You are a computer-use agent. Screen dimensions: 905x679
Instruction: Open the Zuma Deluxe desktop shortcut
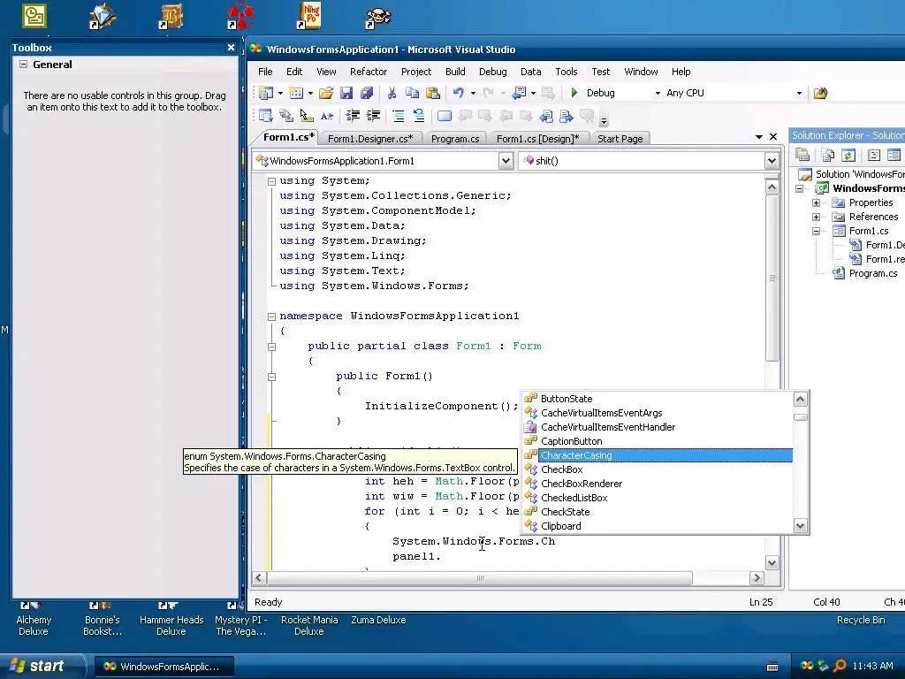(x=378, y=620)
